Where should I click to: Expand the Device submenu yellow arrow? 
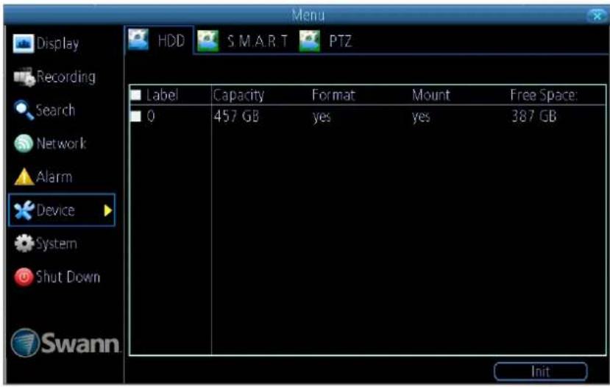pyautogui.click(x=108, y=210)
